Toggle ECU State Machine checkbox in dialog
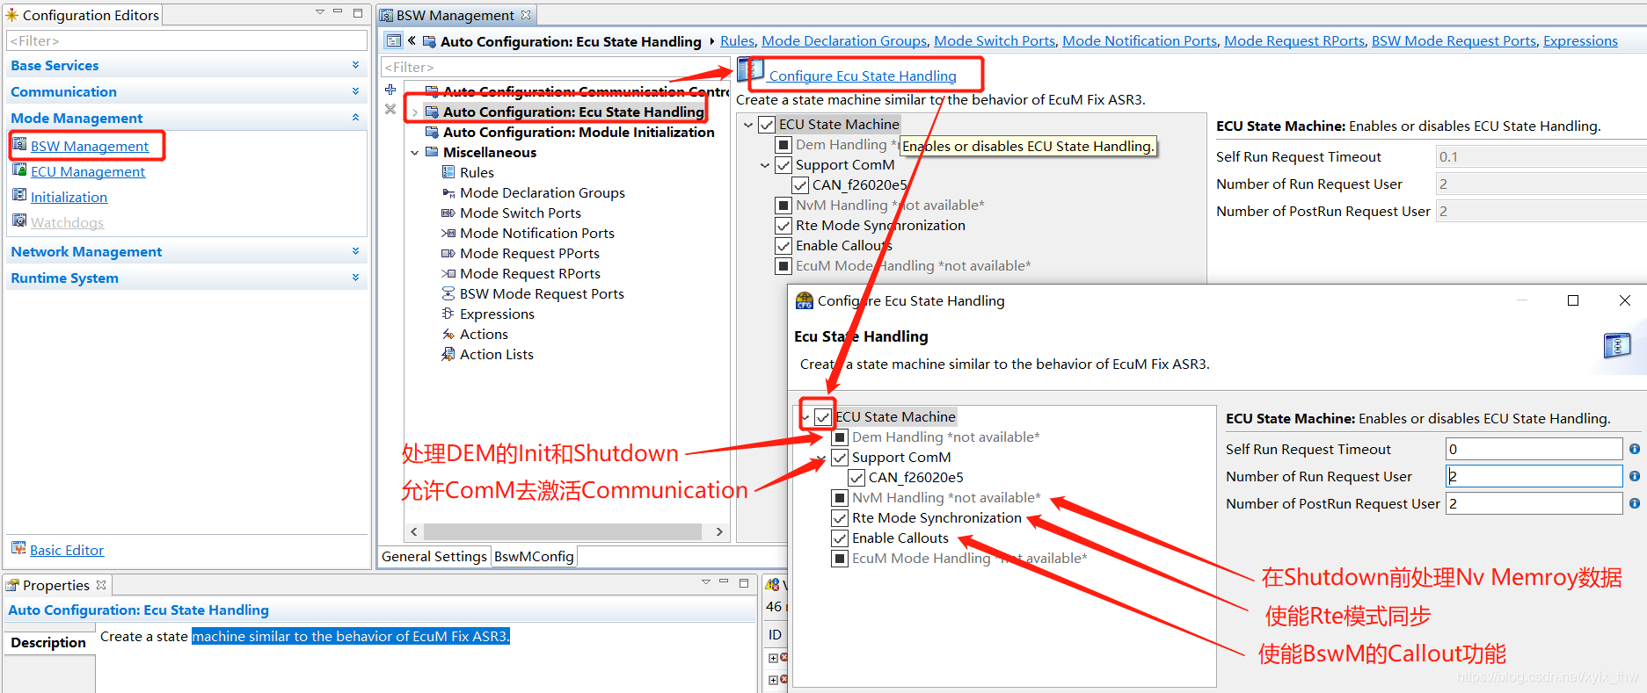 822,417
